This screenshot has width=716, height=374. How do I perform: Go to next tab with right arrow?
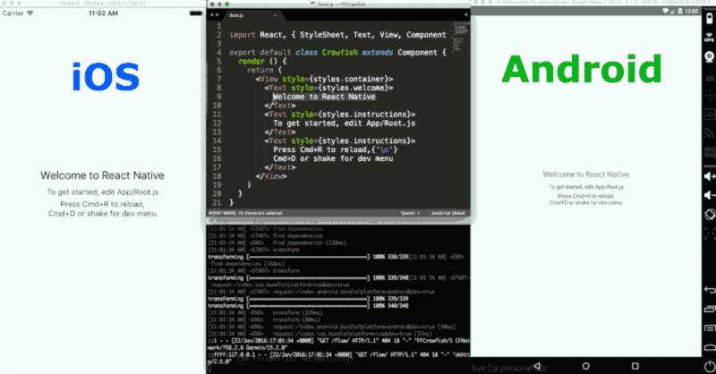pos(217,15)
